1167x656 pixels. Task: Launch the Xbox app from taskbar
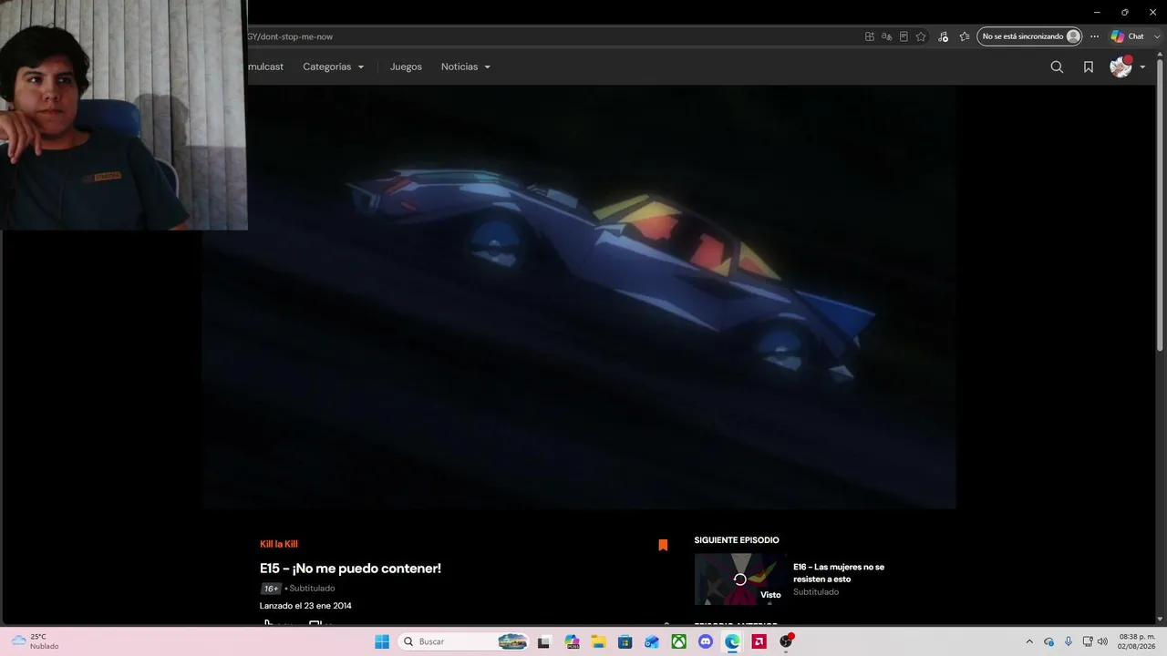[678, 641]
